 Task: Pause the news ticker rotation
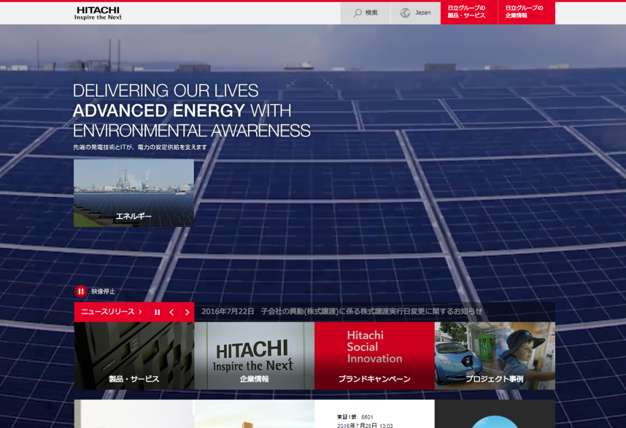157,312
